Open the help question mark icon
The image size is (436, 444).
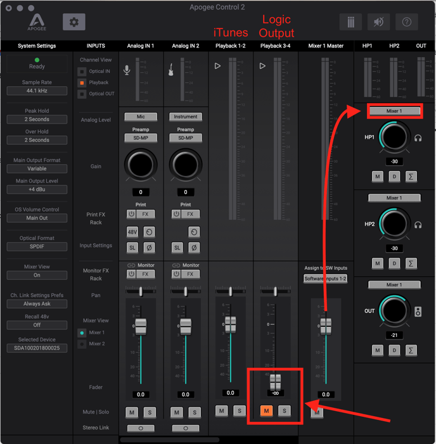click(x=407, y=22)
